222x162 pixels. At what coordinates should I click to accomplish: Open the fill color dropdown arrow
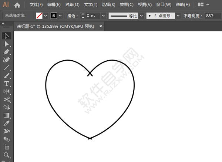[x=46, y=16]
